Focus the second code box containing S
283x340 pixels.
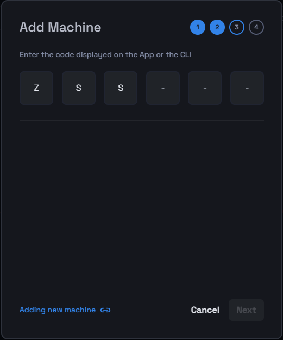point(79,88)
